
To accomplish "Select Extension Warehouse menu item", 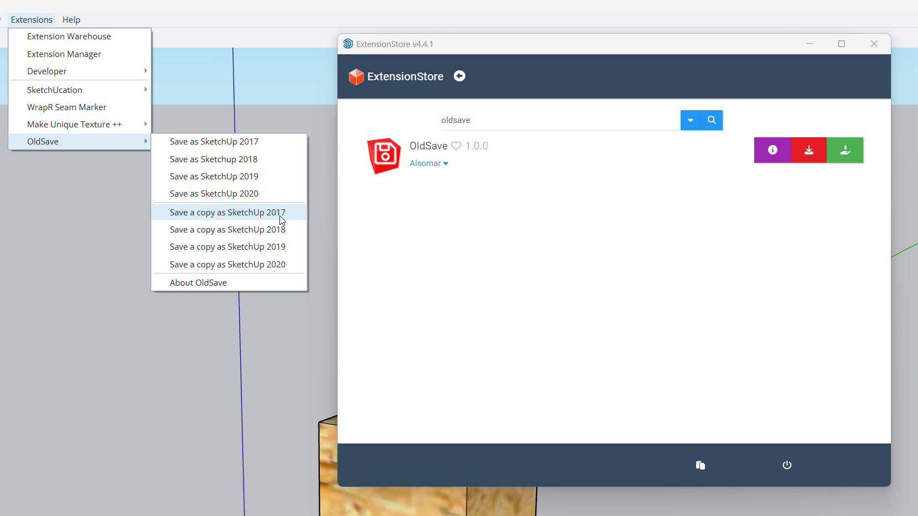I will pyautogui.click(x=80, y=37).
